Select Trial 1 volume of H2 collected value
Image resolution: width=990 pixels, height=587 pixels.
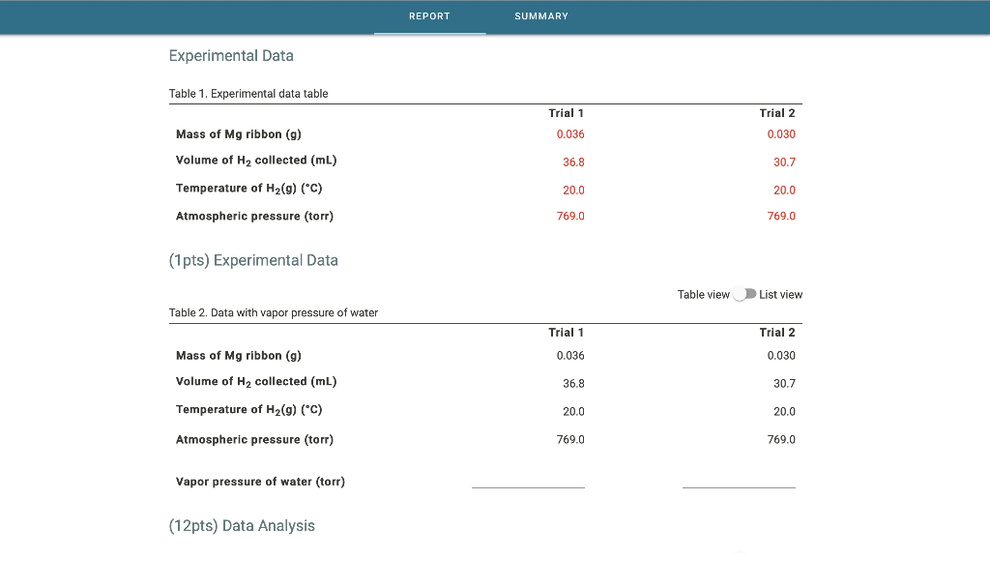[x=573, y=161]
